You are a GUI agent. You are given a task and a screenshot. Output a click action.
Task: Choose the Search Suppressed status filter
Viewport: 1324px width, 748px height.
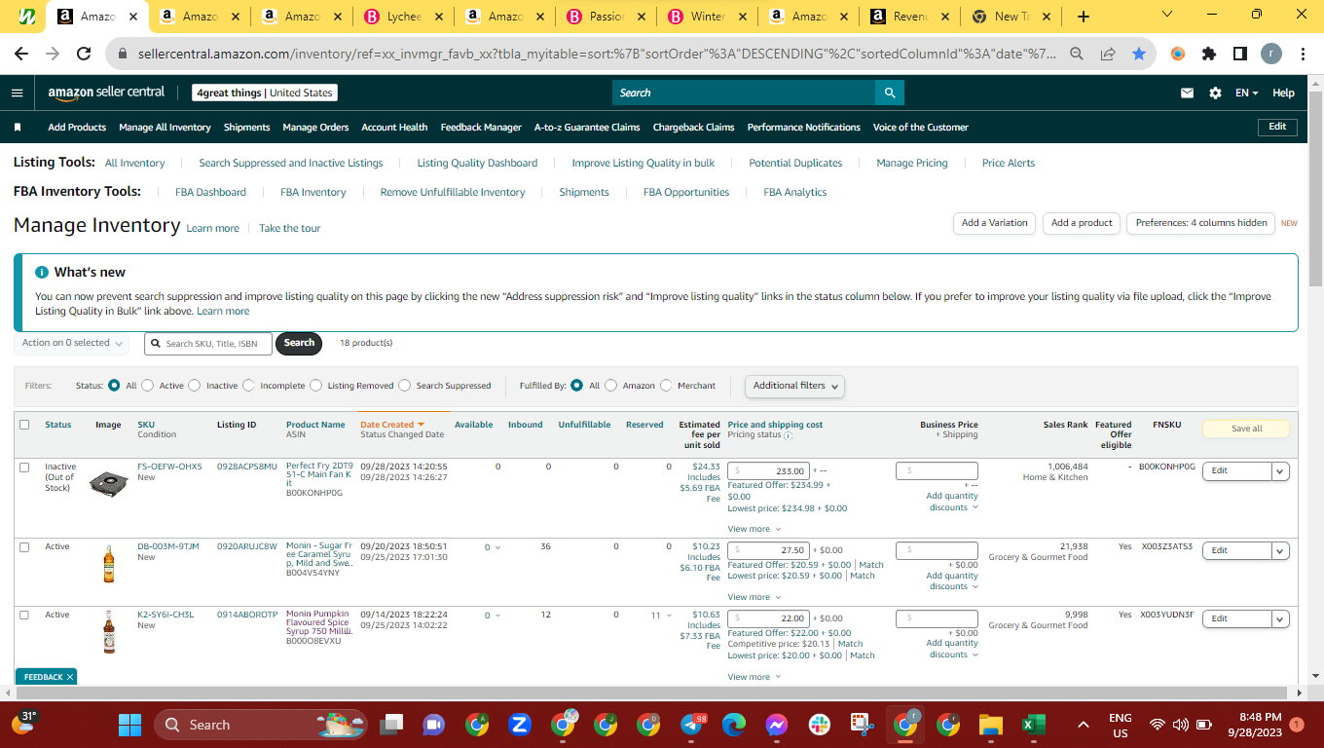[x=405, y=386]
